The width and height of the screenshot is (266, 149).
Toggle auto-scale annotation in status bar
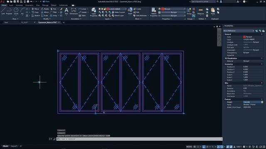click(x=231, y=147)
